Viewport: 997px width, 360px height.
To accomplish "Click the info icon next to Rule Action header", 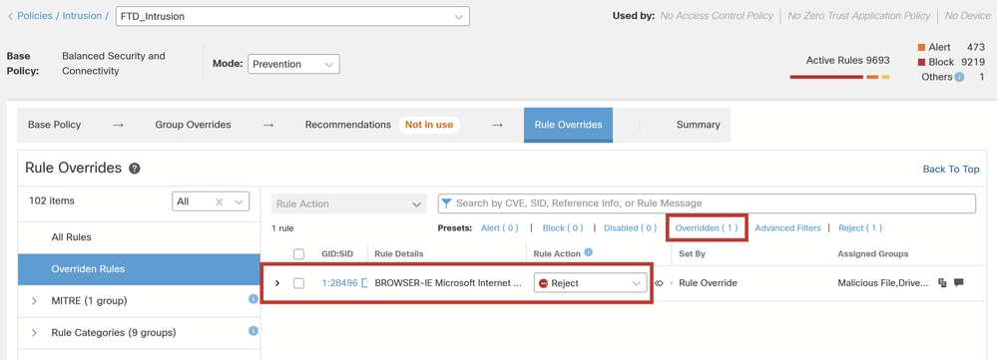I will [x=588, y=252].
